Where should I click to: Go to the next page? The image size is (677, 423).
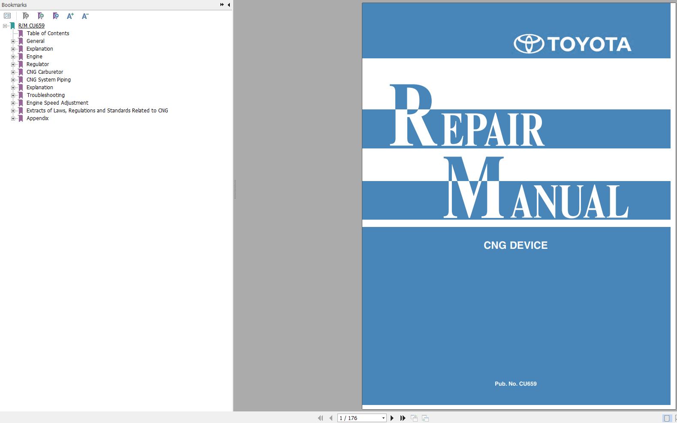click(392, 418)
